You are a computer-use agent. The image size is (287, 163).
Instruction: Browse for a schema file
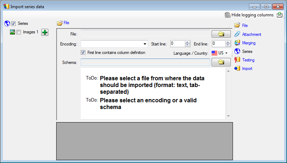(x=221, y=62)
